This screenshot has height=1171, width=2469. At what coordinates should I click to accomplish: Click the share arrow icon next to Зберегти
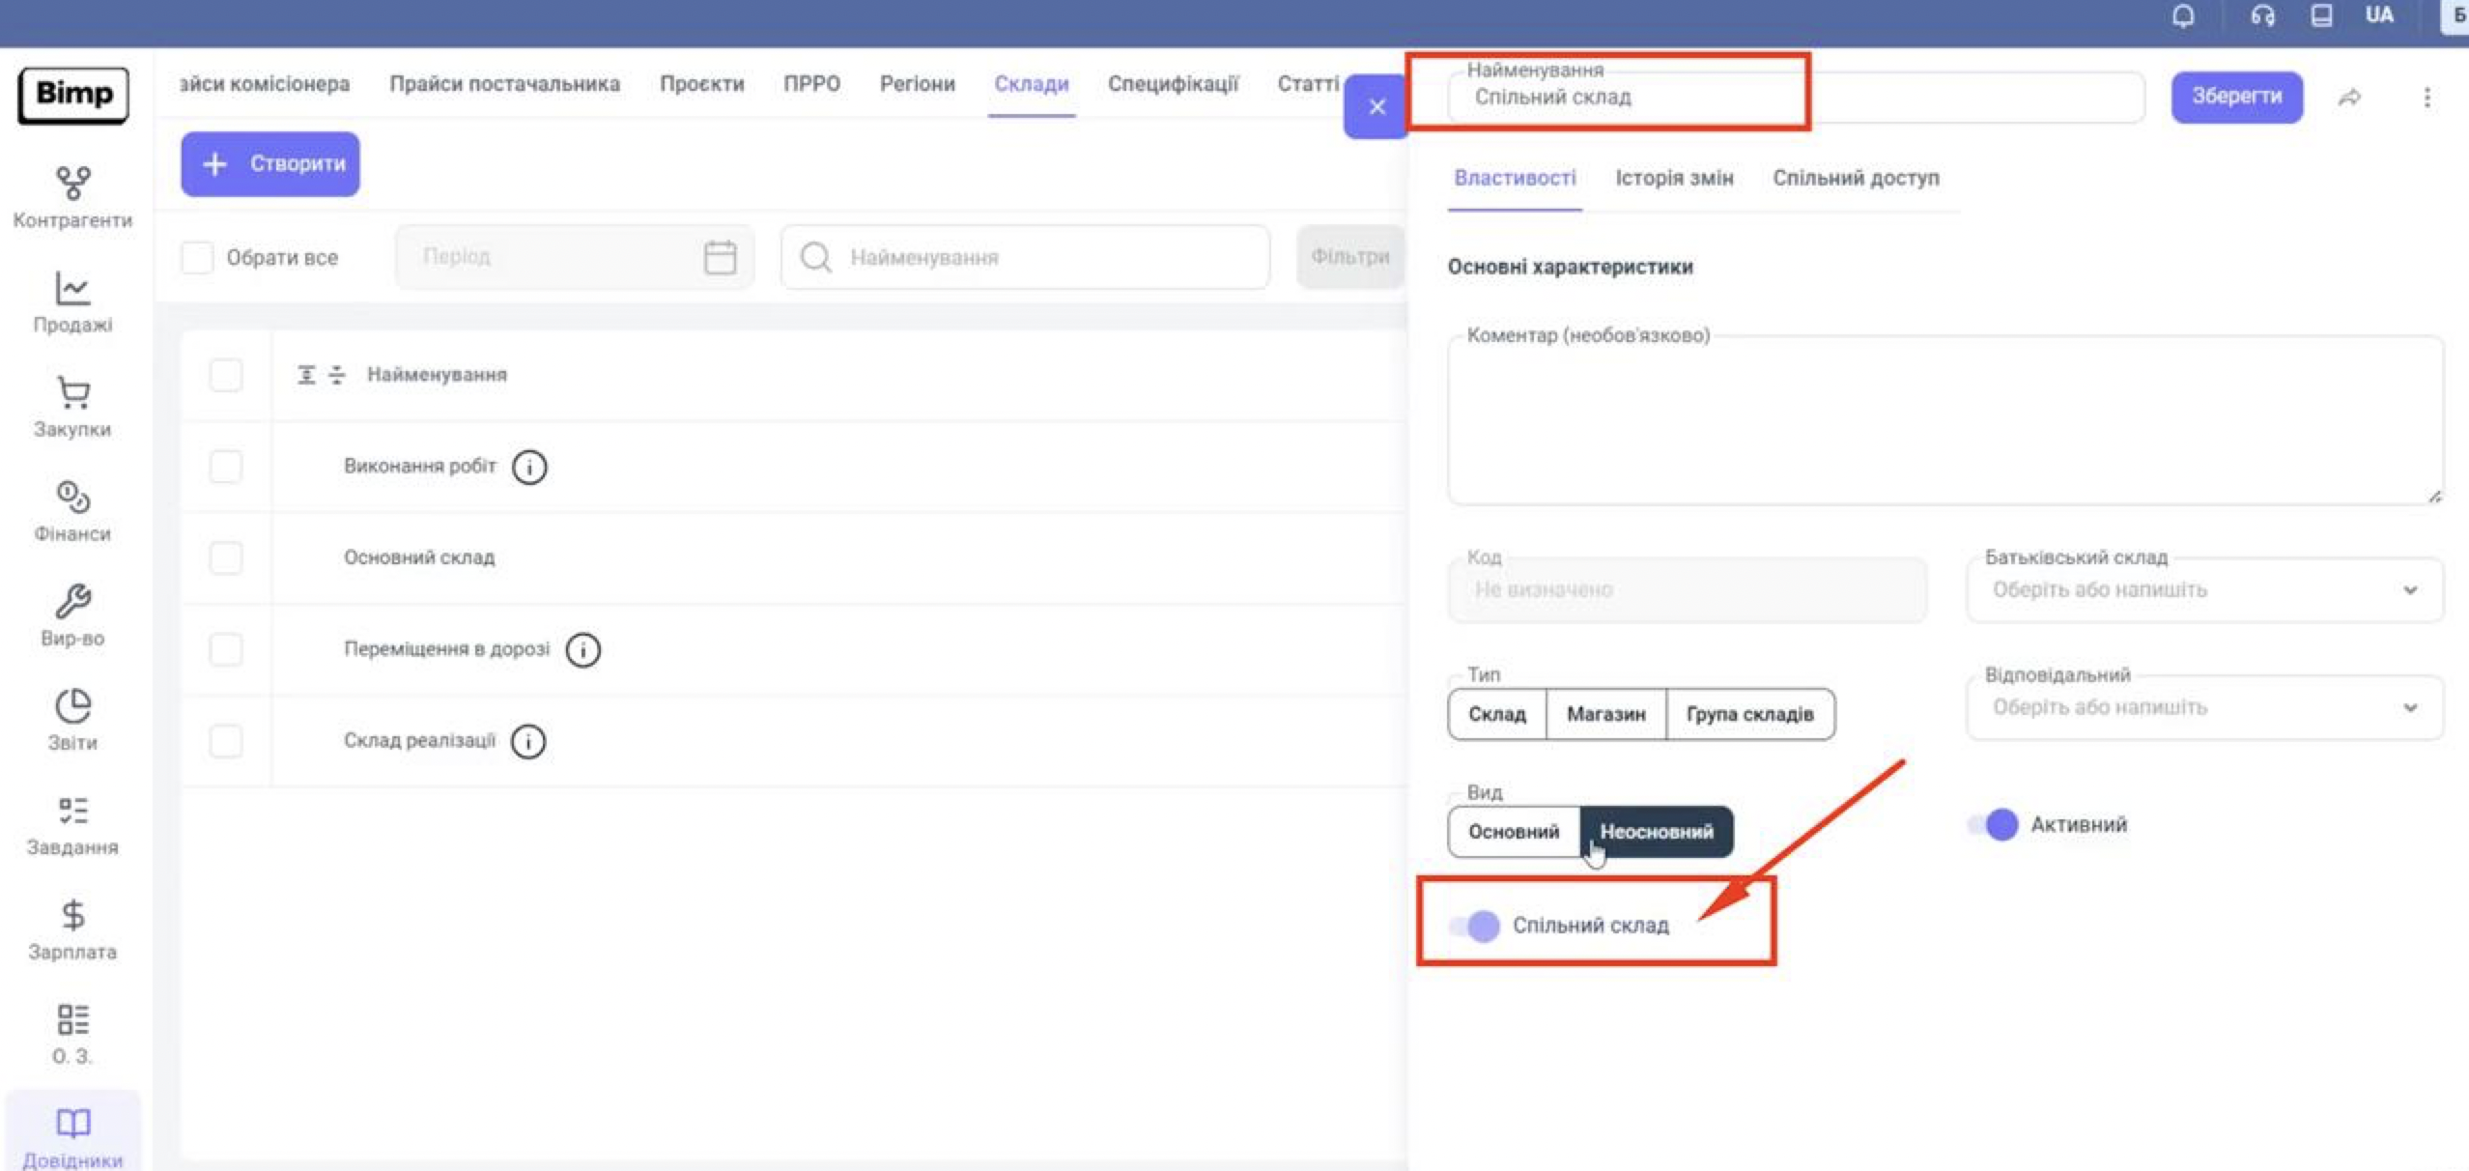(x=2349, y=98)
